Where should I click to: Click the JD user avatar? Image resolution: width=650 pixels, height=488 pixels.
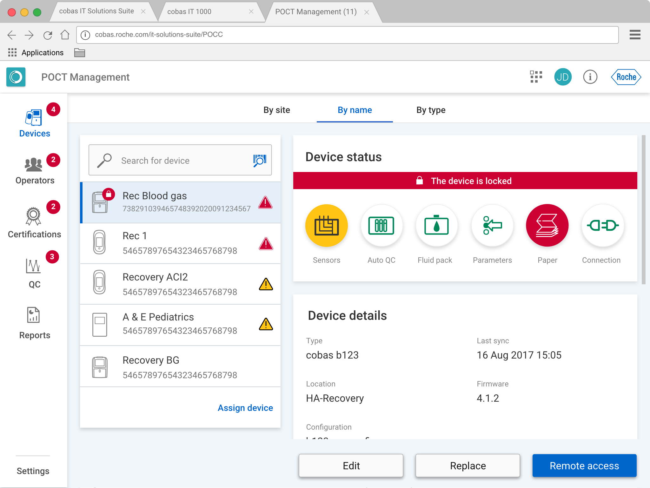tap(563, 77)
